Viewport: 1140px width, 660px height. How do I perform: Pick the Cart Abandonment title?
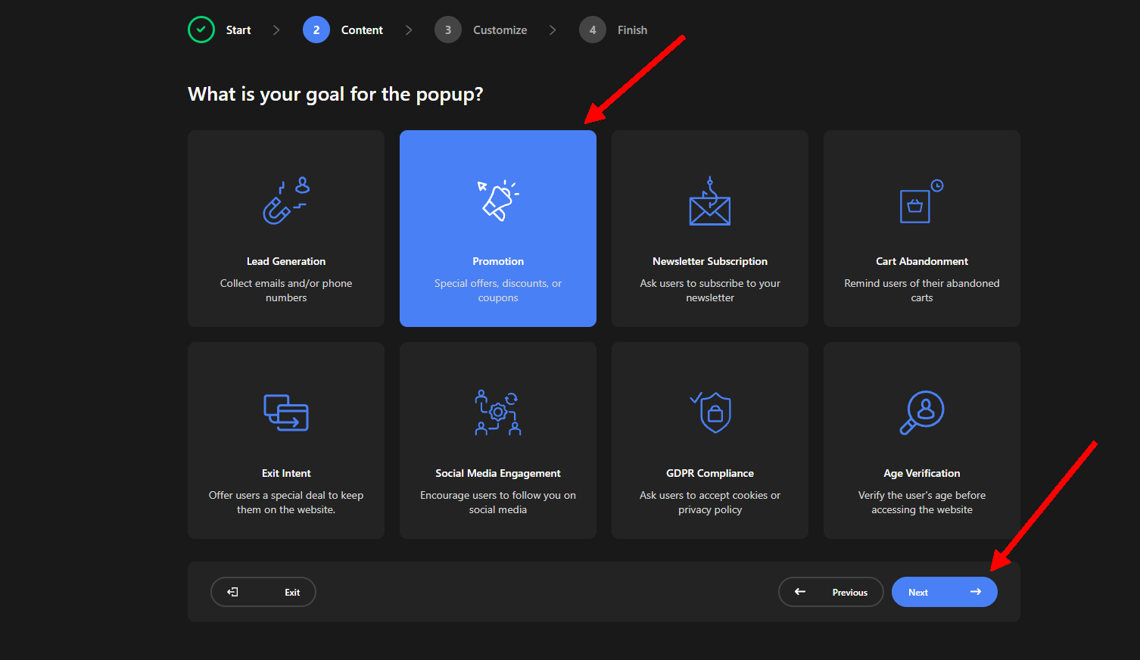[922, 261]
